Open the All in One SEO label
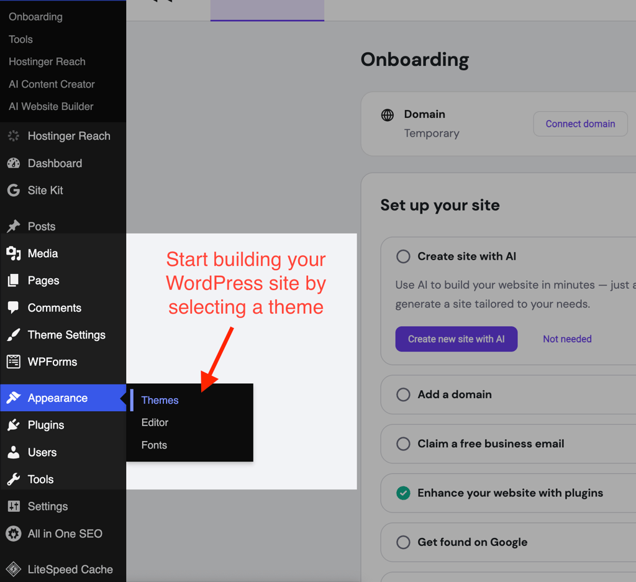Image resolution: width=636 pixels, height=582 pixels. click(65, 534)
